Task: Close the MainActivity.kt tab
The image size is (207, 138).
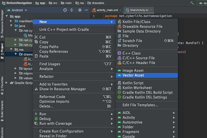Action: coord(151,10)
